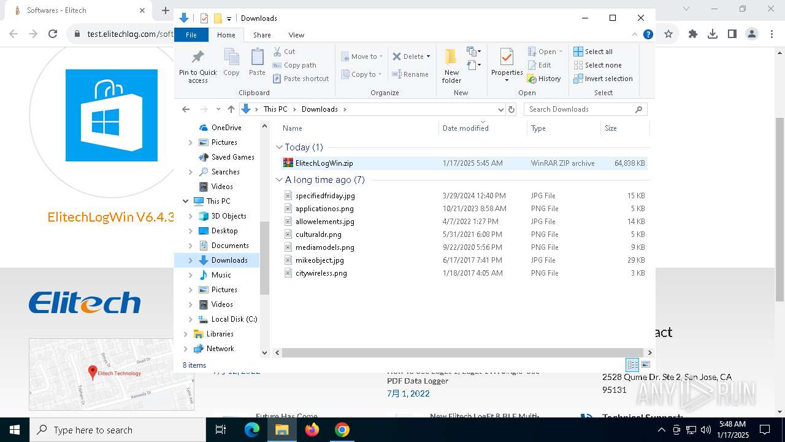This screenshot has height=442, width=785.
Task: Open Windows Start menu
Action: [15, 430]
